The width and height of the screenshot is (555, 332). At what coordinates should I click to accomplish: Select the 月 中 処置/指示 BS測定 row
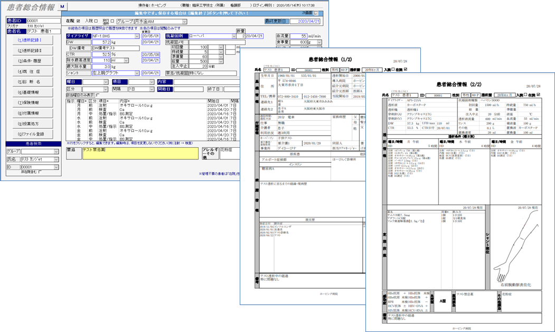pos(153,114)
